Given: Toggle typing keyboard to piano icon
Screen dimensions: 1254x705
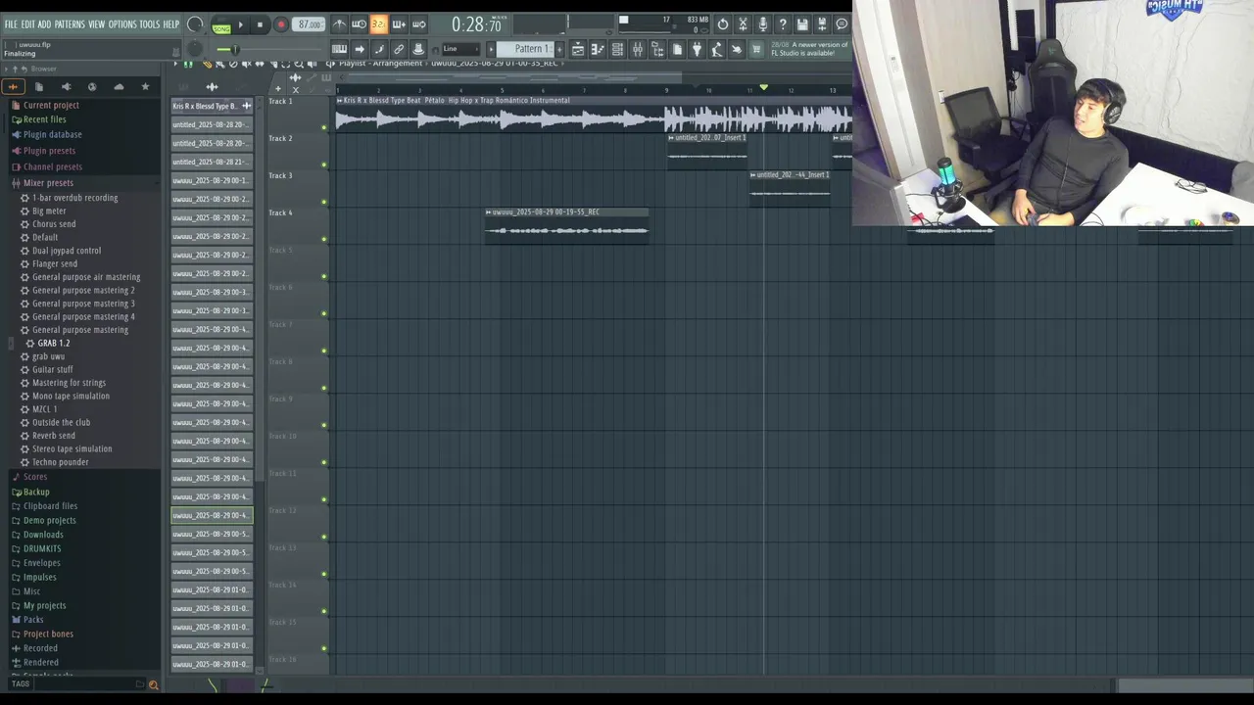Looking at the screenshot, I should 339,49.
